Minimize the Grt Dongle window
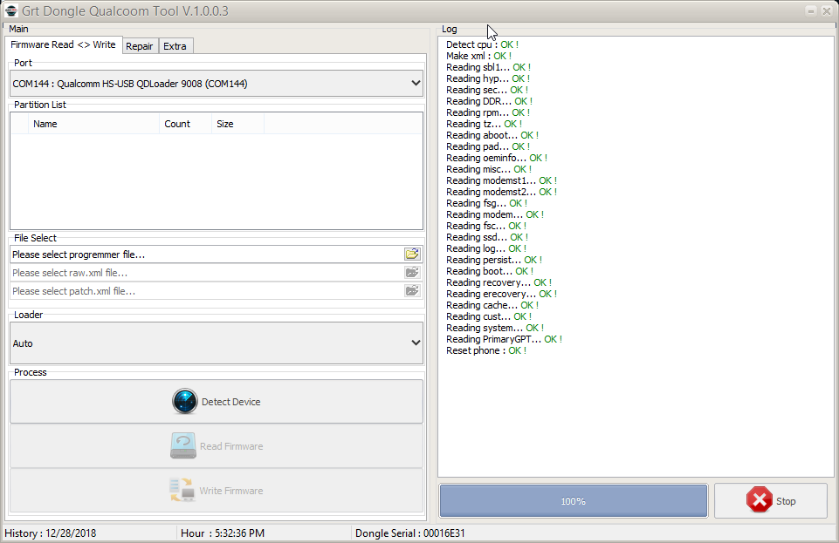The image size is (839, 543). click(811, 10)
